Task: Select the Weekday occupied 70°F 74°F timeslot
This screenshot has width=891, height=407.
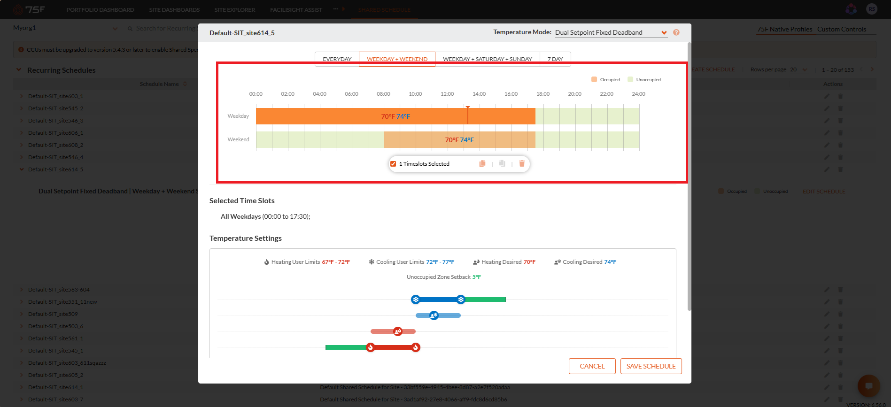Action: [395, 116]
